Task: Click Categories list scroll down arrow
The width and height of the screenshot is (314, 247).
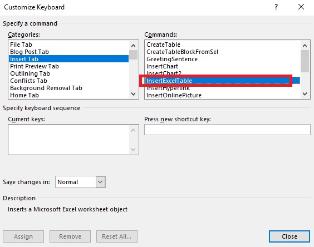Action: click(134, 93)
